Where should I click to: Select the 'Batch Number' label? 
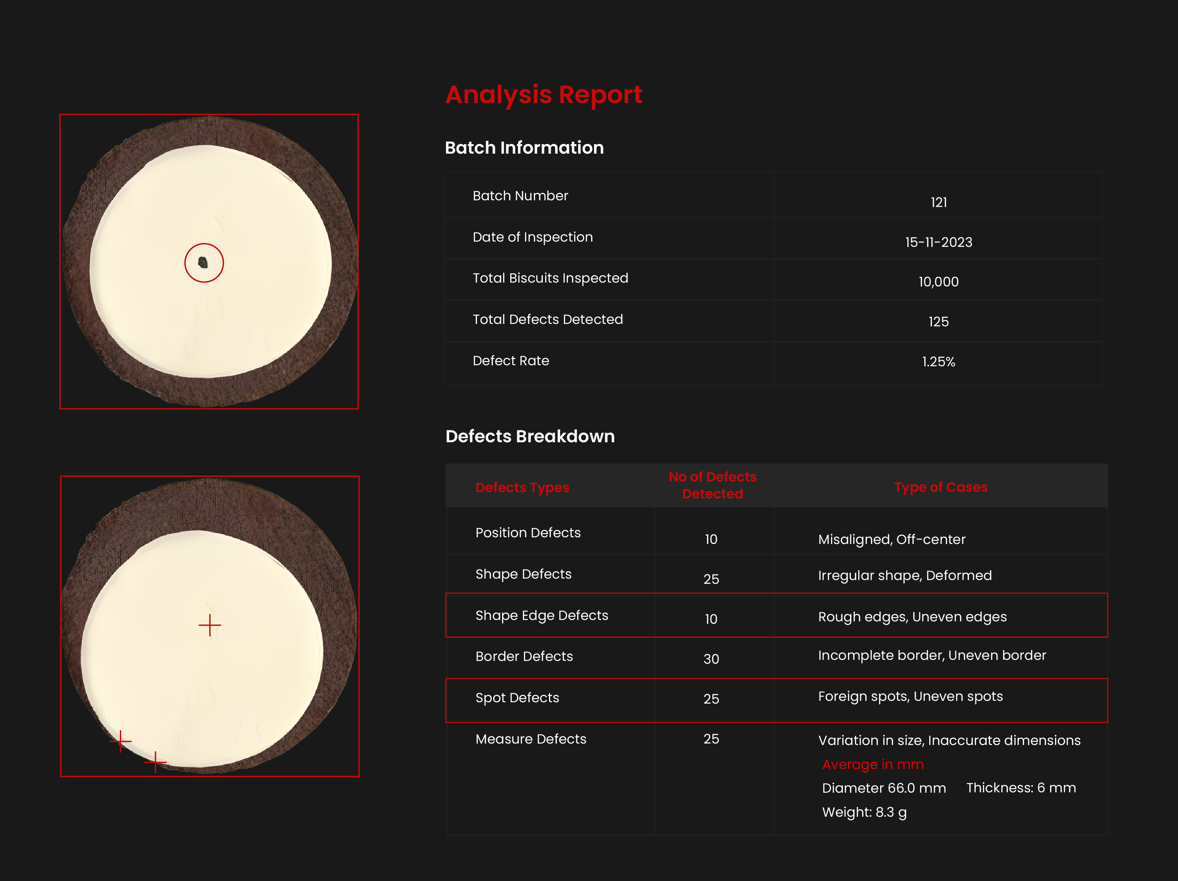[520, 195]
